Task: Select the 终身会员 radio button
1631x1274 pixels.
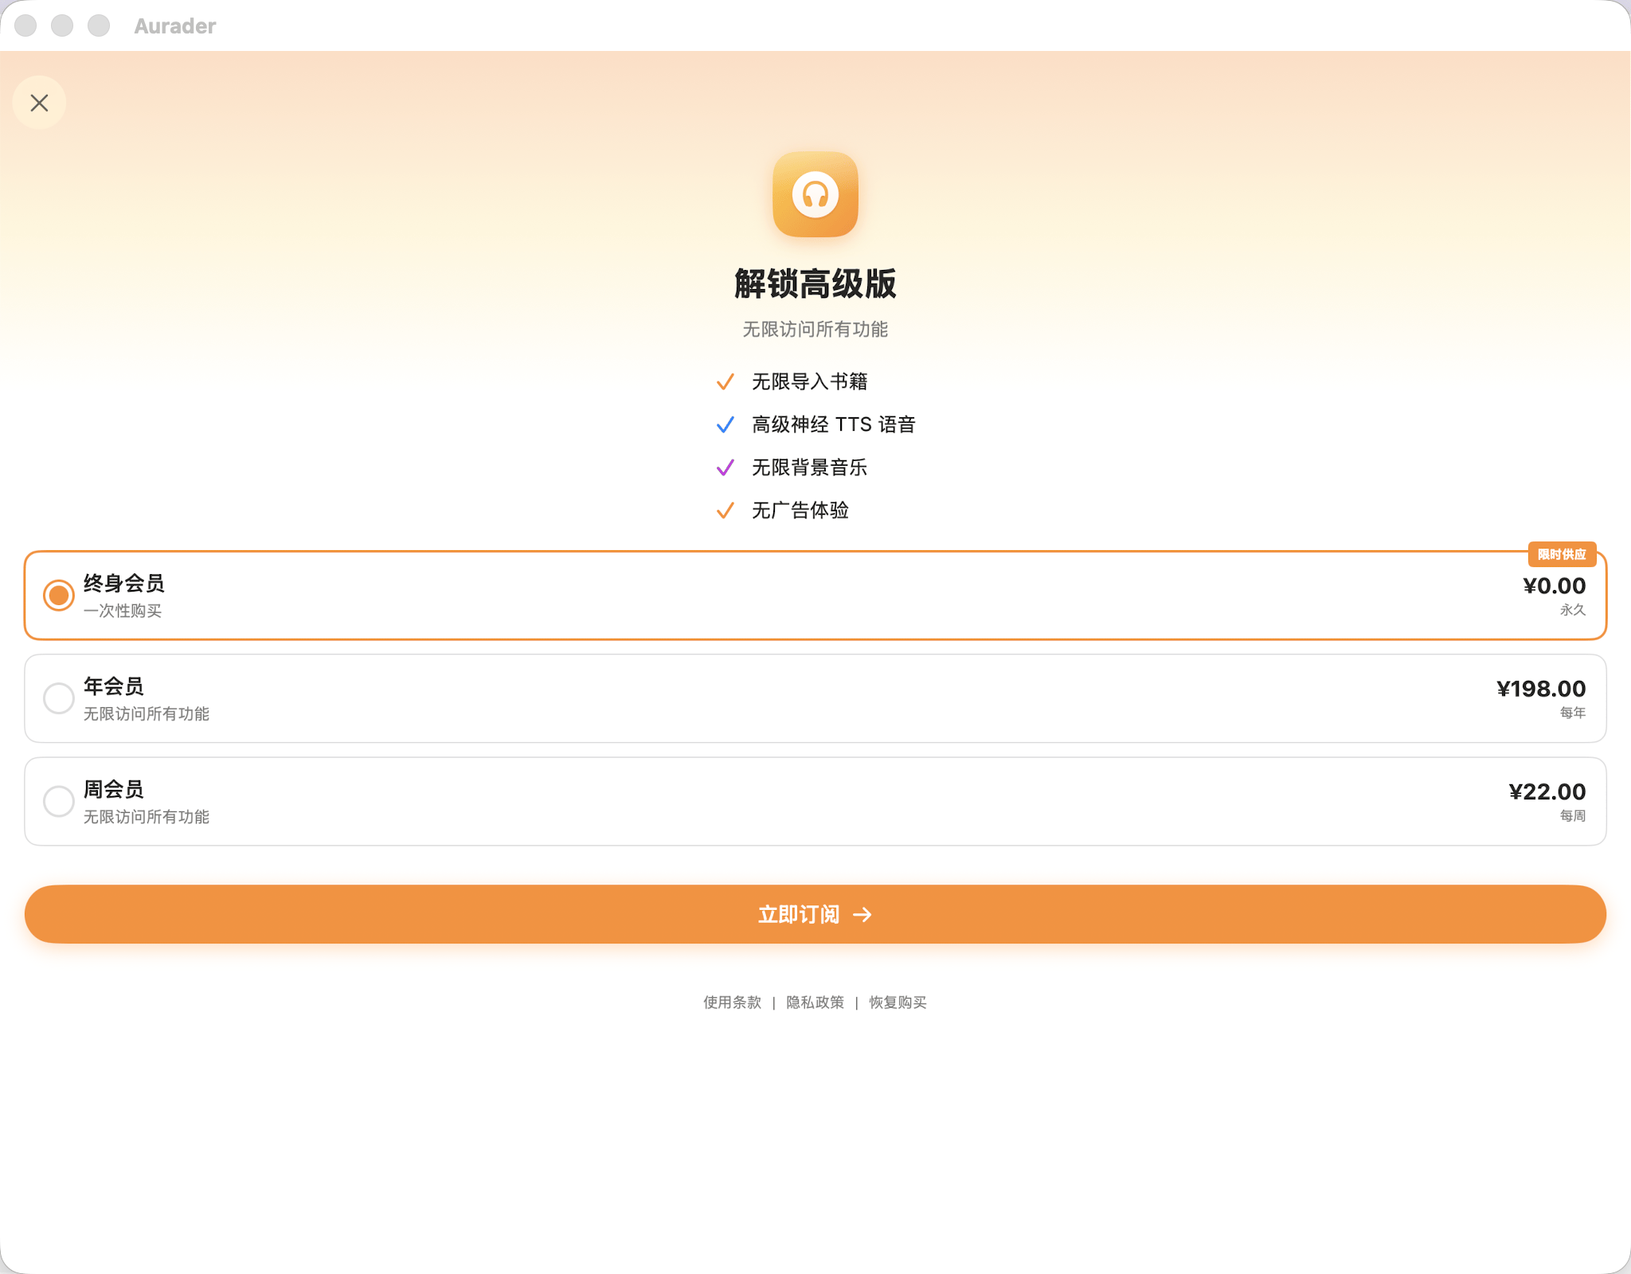Action: pyautogui.click(x=59, y=595)
